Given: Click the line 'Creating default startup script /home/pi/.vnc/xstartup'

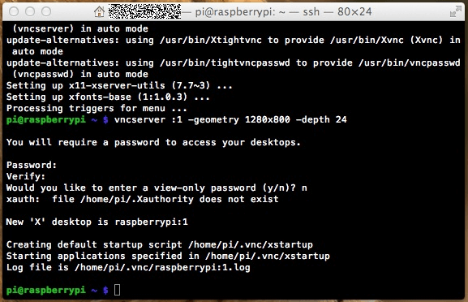Looking at the screenshot, I should (x=160, y=244).
